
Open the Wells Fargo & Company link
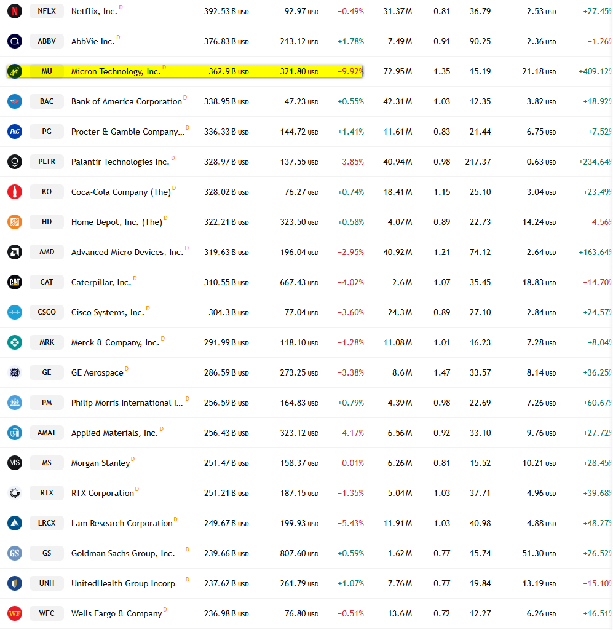point(117,614)
